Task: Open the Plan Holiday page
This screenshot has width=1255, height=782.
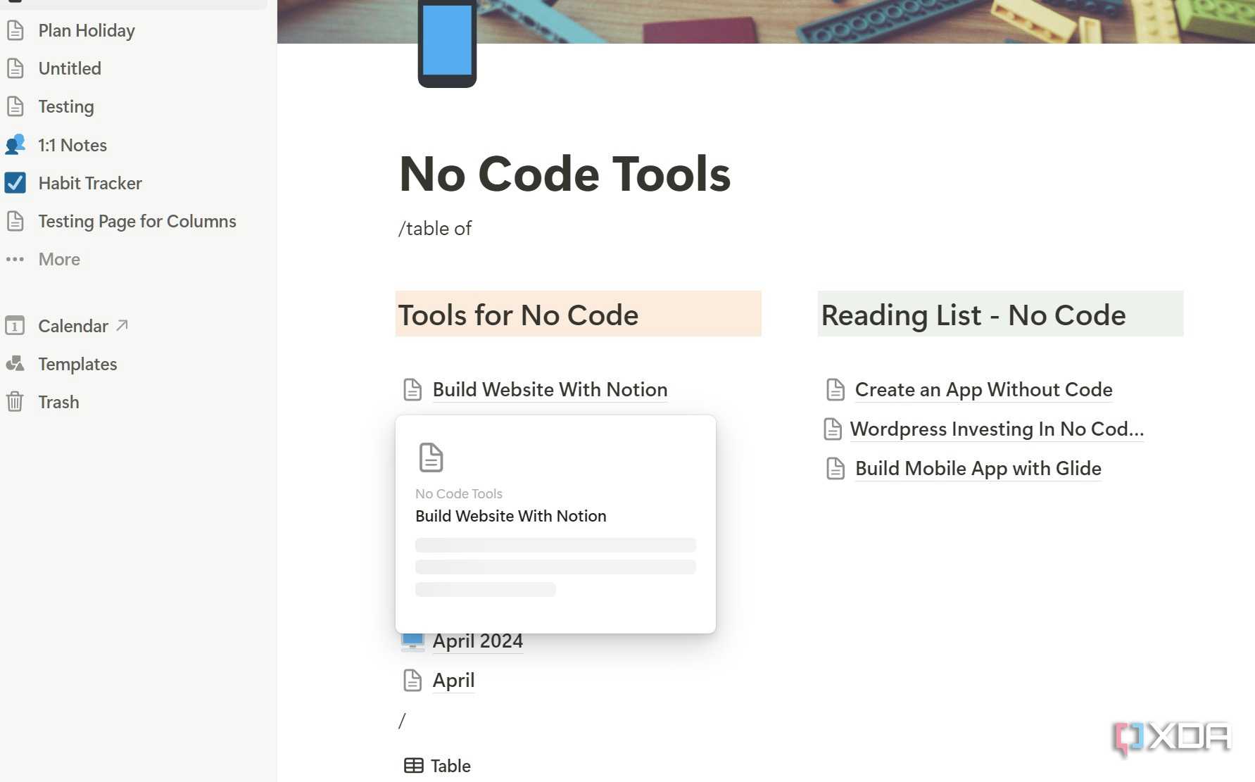Action: click(x=87, y=30)
